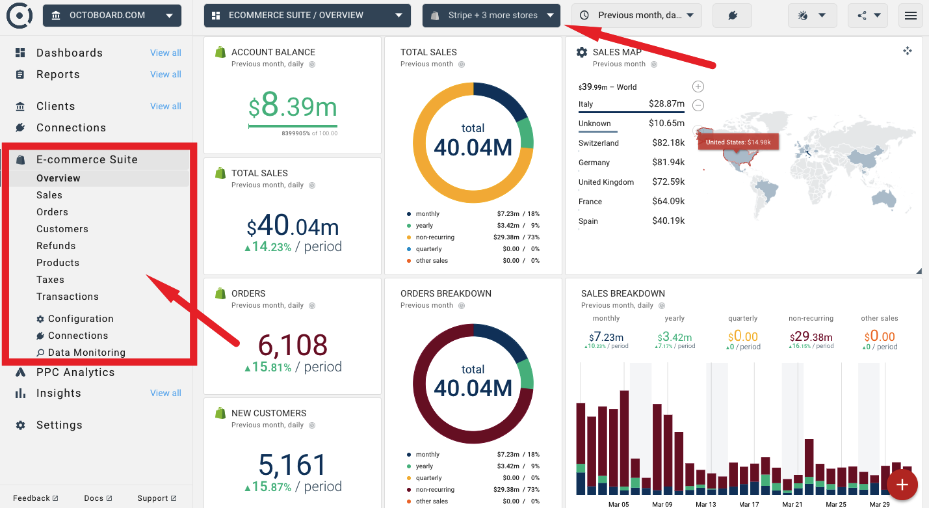The height and width of the screenshot is (508, 929).
Task: Select Taxes in E-commerce Suite
Action: click(x=50, y=280)
